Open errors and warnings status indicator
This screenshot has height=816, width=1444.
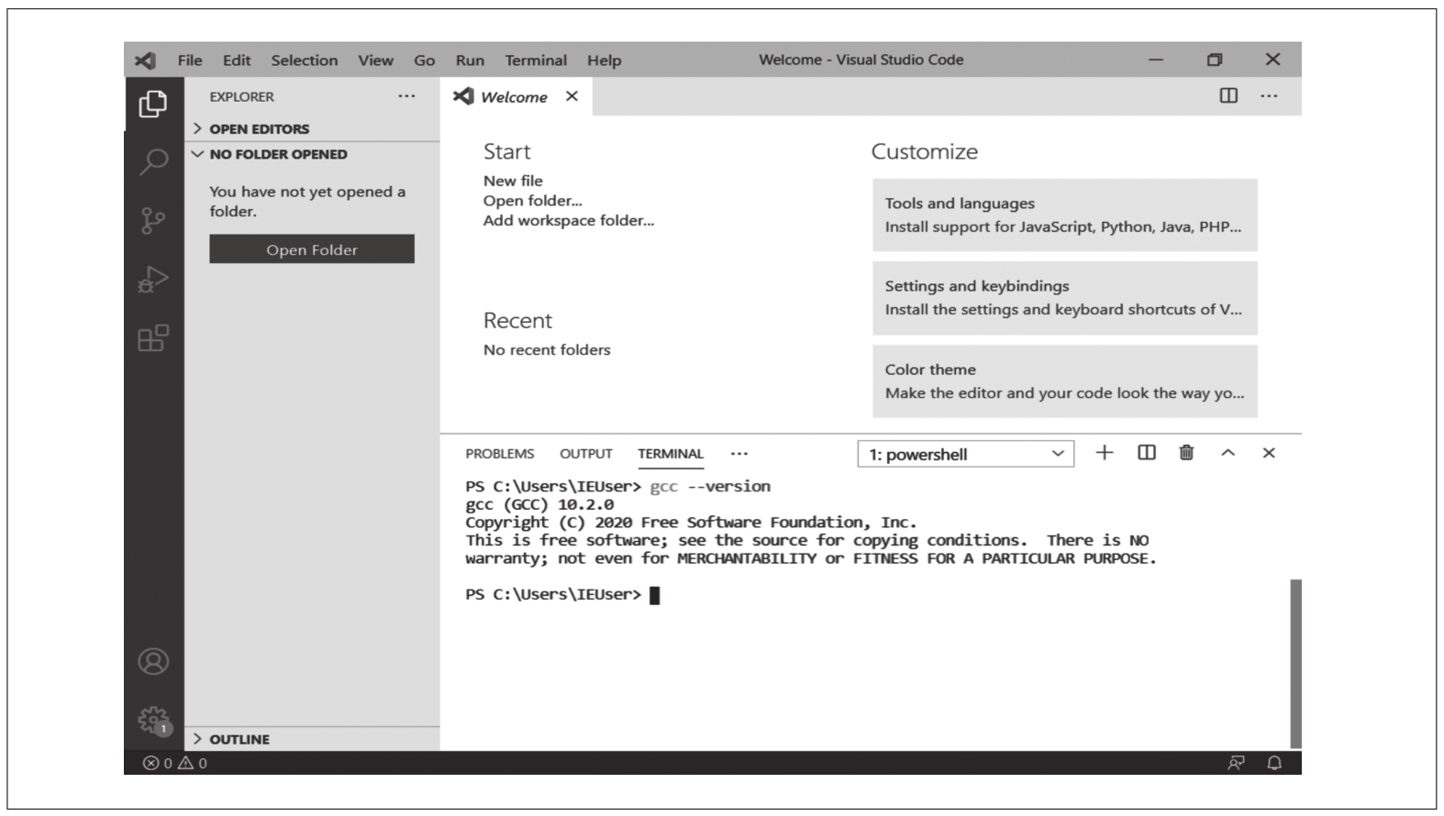tap(175, 763)
